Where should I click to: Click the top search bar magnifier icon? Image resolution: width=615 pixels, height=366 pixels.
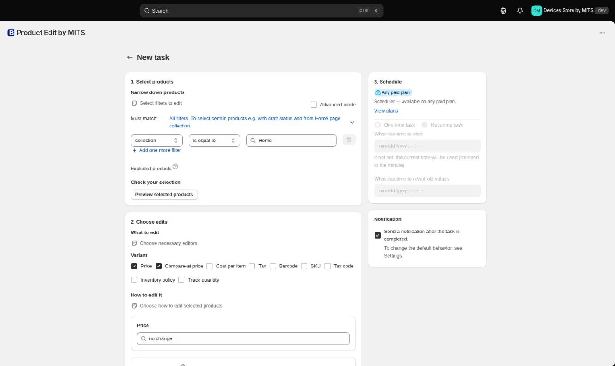click(147, 10)
